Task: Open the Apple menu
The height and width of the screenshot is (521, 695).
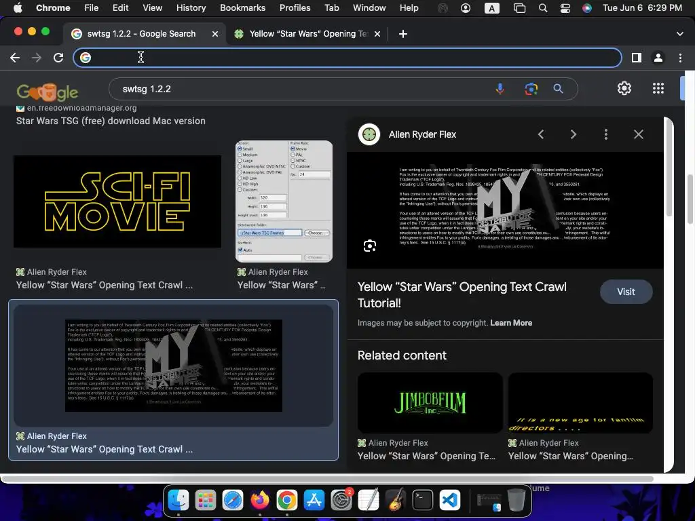Action: point(18,7)
